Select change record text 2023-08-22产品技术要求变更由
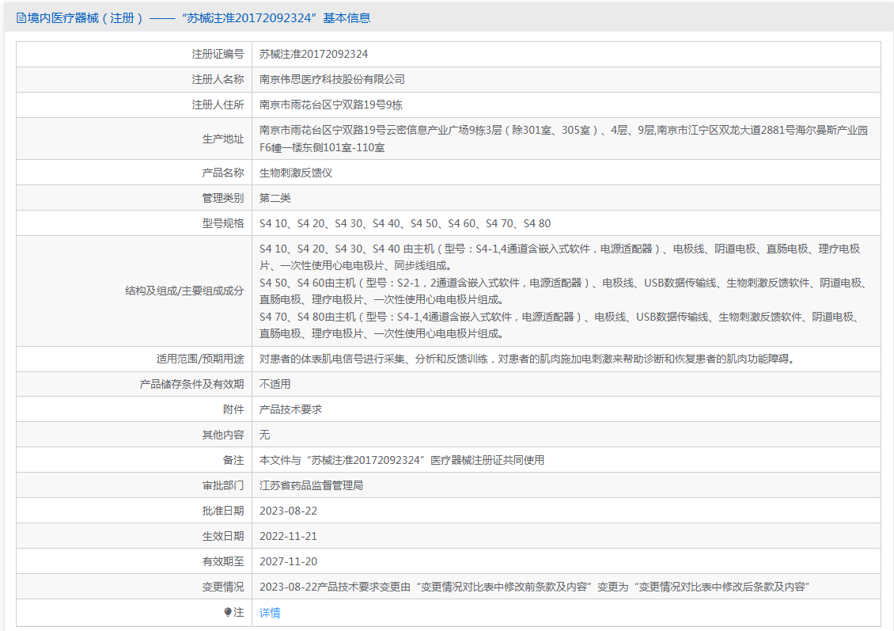Screen dimensions: 894x631 point(535,587)
